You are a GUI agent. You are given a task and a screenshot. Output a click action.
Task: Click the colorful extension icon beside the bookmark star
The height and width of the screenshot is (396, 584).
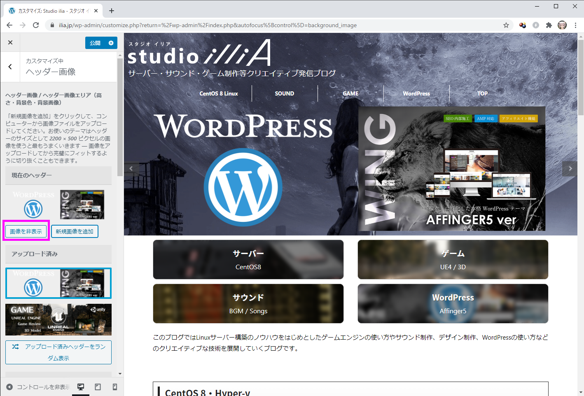[523, 25]
